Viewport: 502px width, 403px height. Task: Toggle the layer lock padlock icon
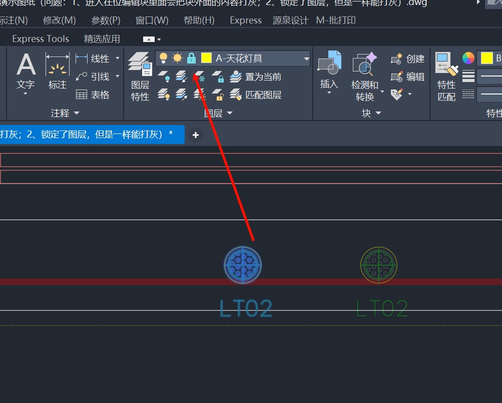click(191, 58)
